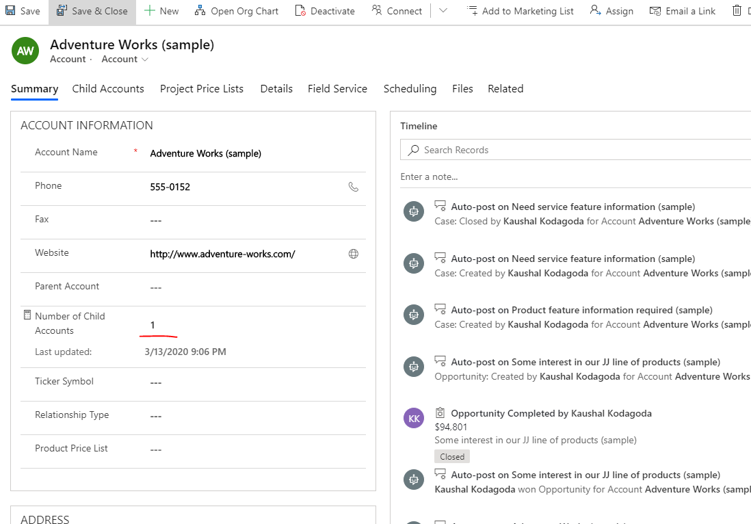Open the Field Service tab
The height and width of the screenshot is (524, 751).
(x=337, y=89)
